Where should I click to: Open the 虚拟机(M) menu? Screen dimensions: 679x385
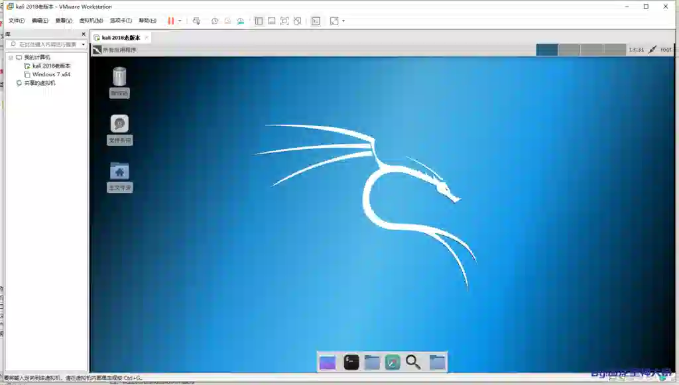(91, 21)
